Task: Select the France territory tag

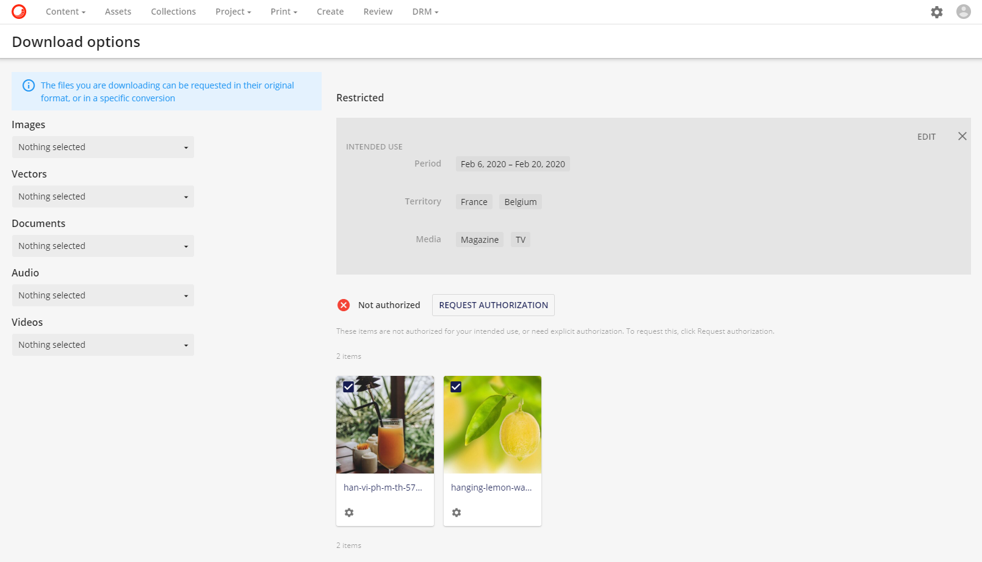Action: tap(474, 201)
